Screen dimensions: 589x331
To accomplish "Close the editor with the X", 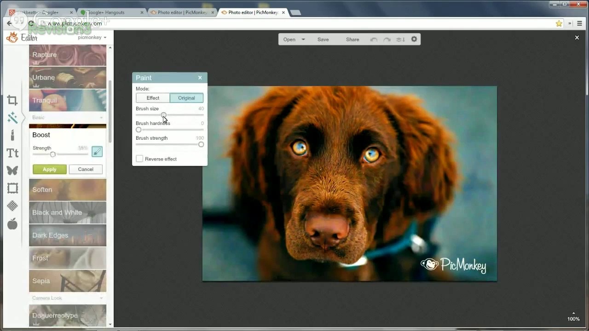I will (577, 38).
